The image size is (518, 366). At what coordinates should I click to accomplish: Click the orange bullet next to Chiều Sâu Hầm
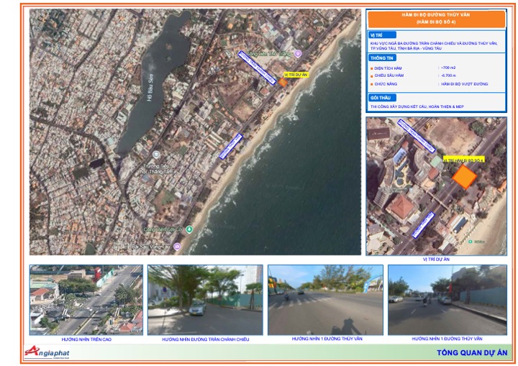(x=372, y=75)
